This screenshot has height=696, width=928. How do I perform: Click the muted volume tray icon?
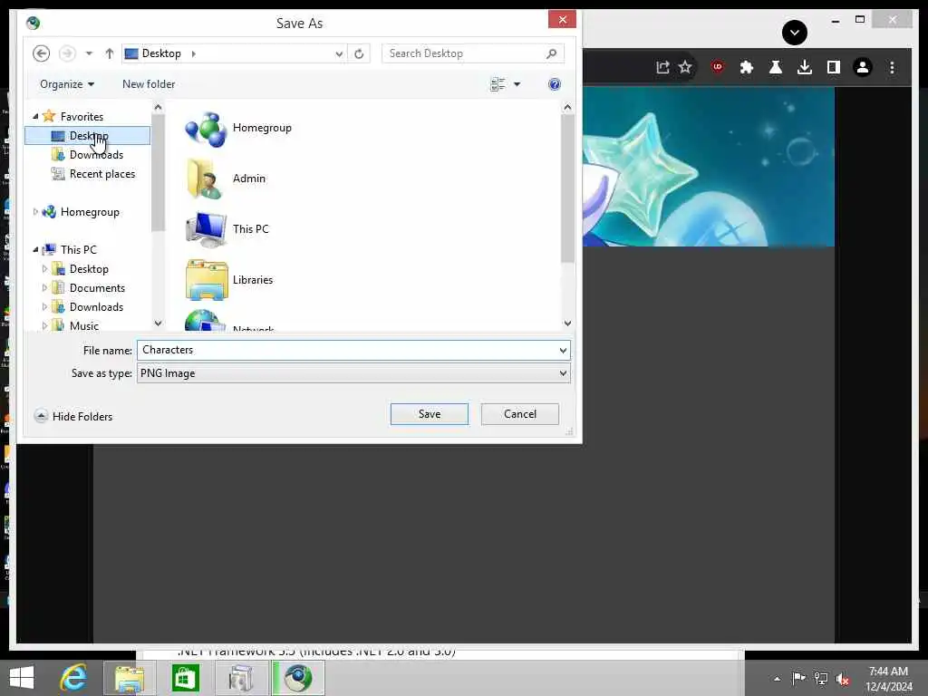pos(842,679)
